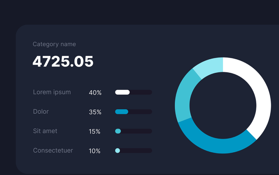Select the Dolor row label

[x=41, y=112]
